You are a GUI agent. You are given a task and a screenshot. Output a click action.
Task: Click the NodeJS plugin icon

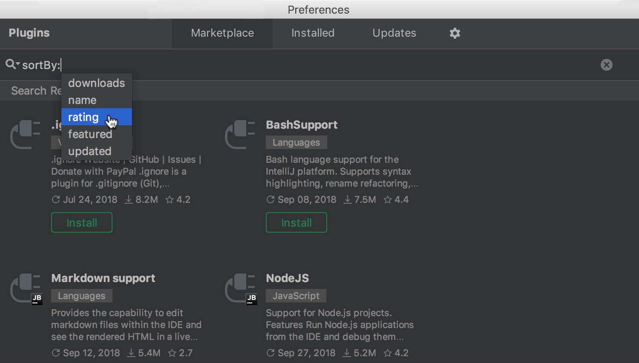241,288
